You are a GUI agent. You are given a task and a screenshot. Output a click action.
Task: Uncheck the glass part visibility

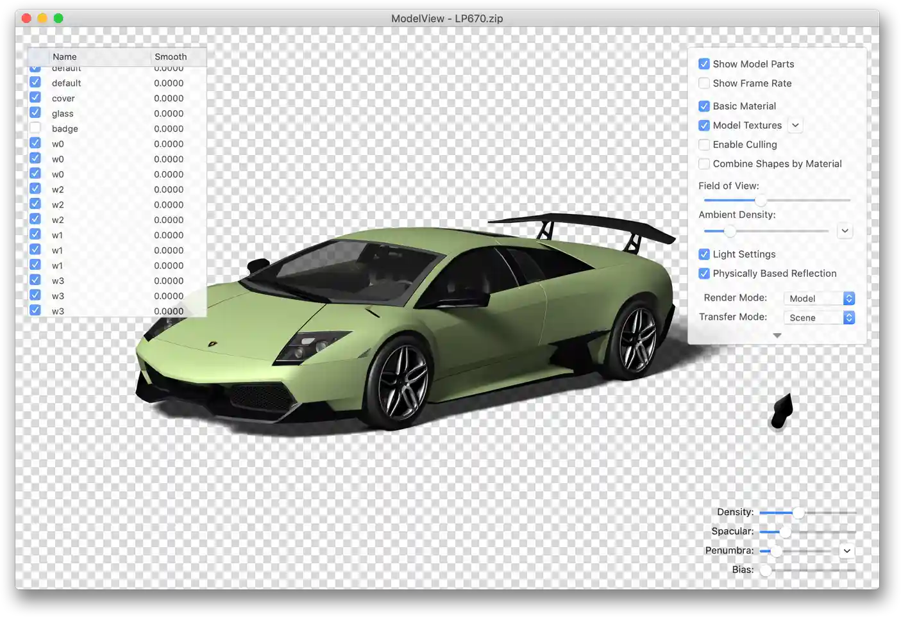(35, 113)
